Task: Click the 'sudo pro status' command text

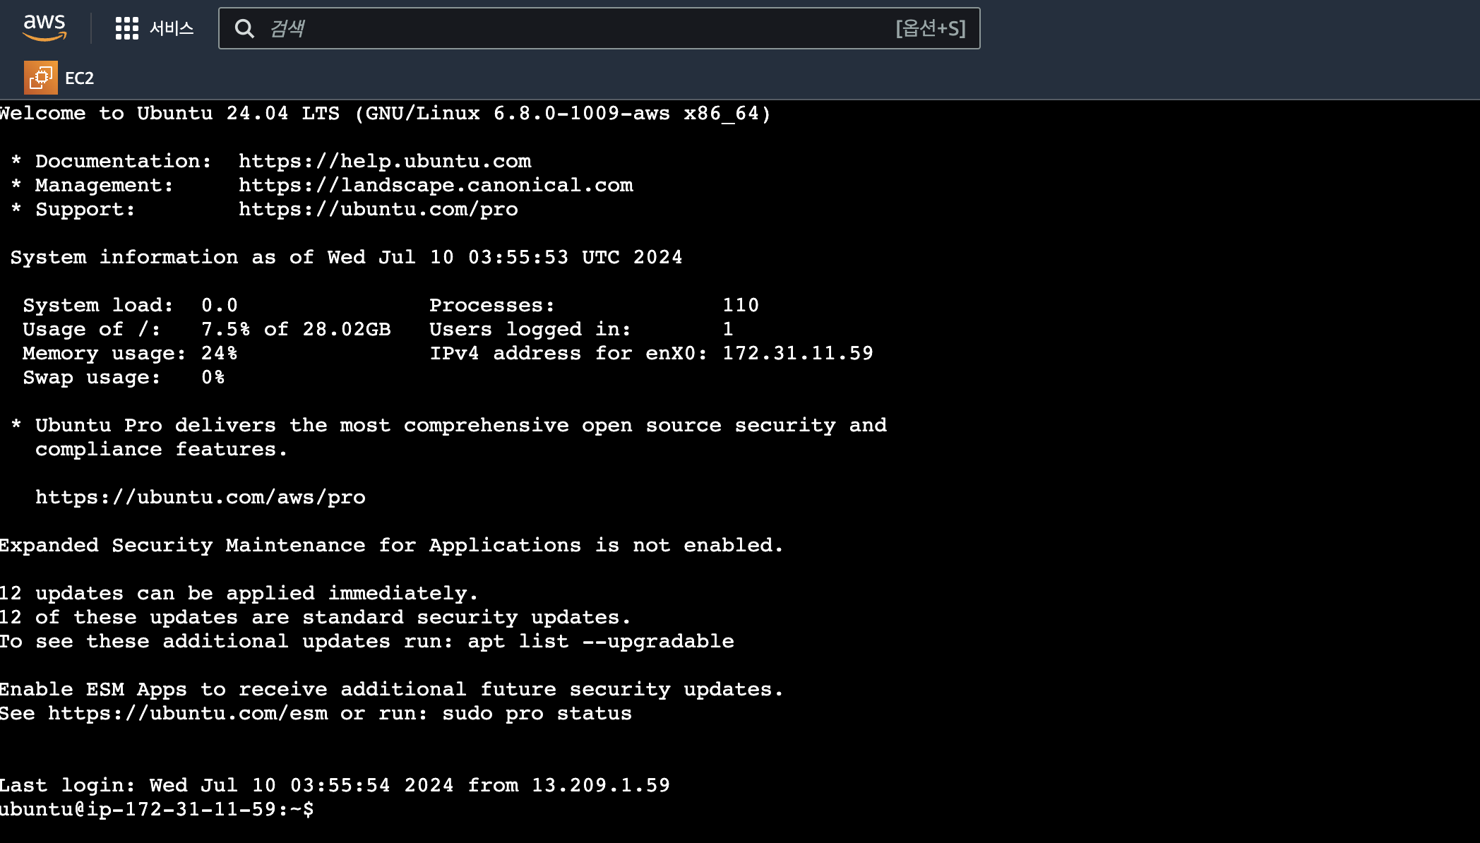Action: [537, 713]
